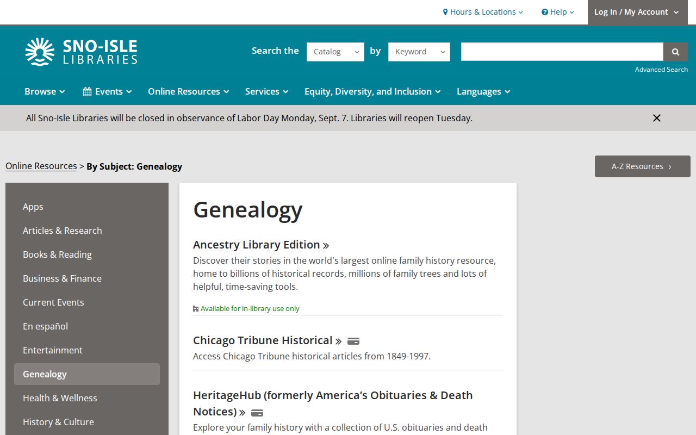
Task: Open the Help dropdown
Action: click(x=558, y=12)
